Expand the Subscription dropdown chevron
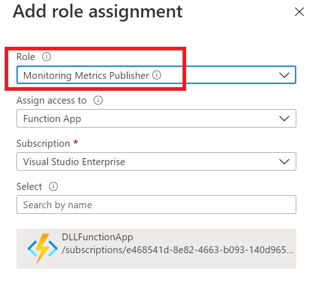This screenshot has width=310, height=288. [284, 162]
